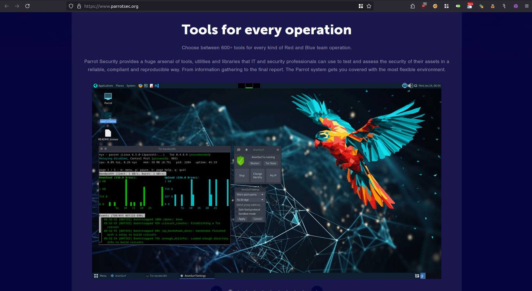Bookmark this page with the star

point(369,6)
